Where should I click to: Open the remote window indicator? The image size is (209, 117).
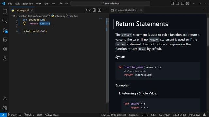(3, 115)
